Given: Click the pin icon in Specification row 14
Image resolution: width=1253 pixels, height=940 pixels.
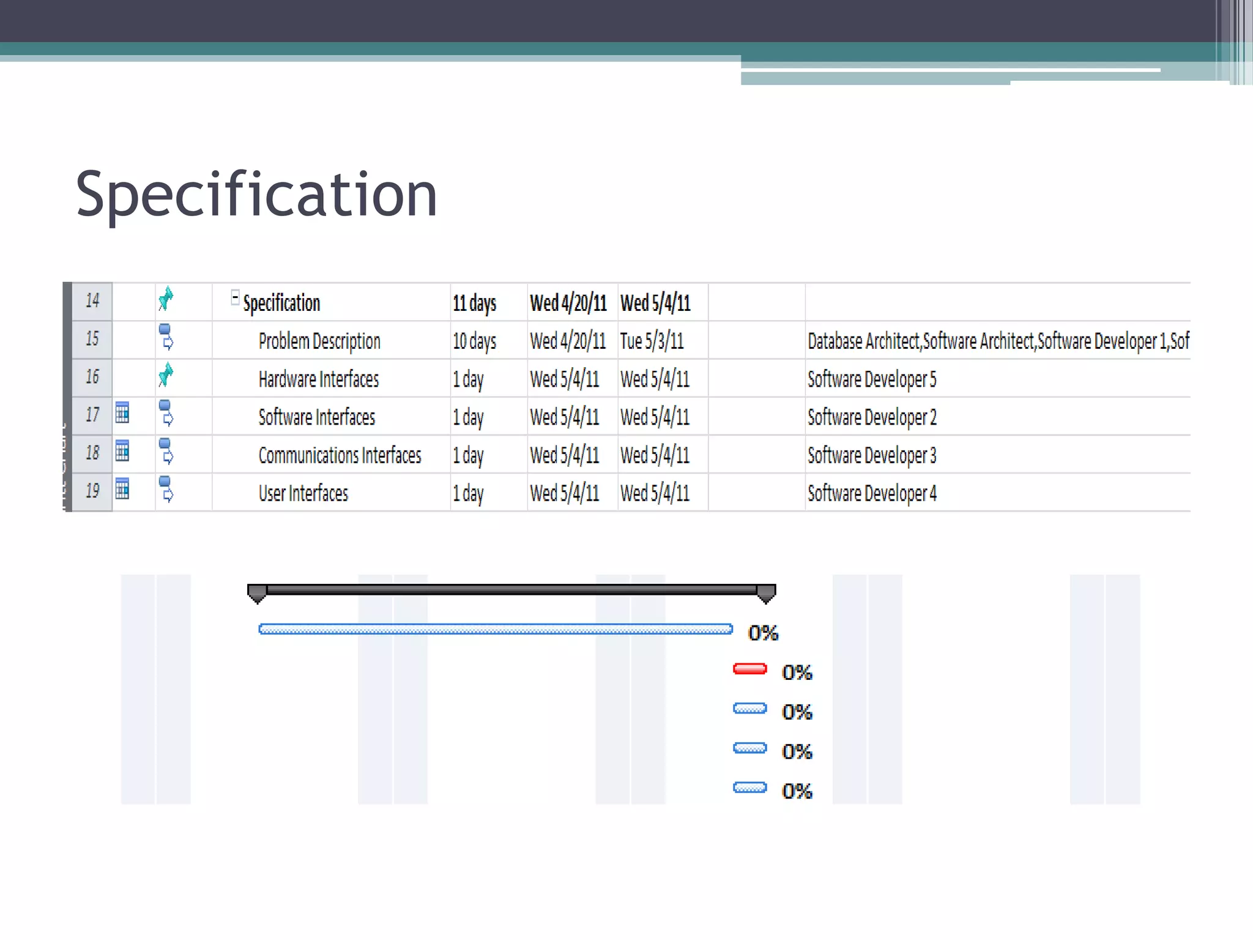Looking at the screenshot, I should coord(166,299).
